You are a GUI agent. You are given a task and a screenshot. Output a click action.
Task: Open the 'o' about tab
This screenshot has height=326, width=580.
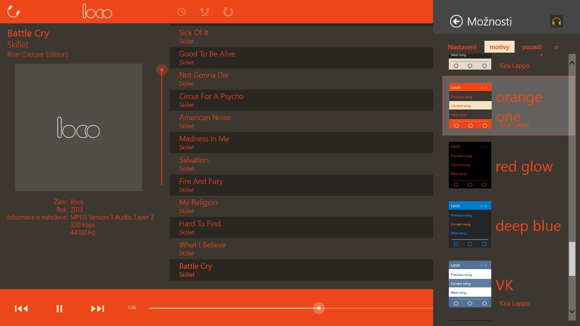556,47
